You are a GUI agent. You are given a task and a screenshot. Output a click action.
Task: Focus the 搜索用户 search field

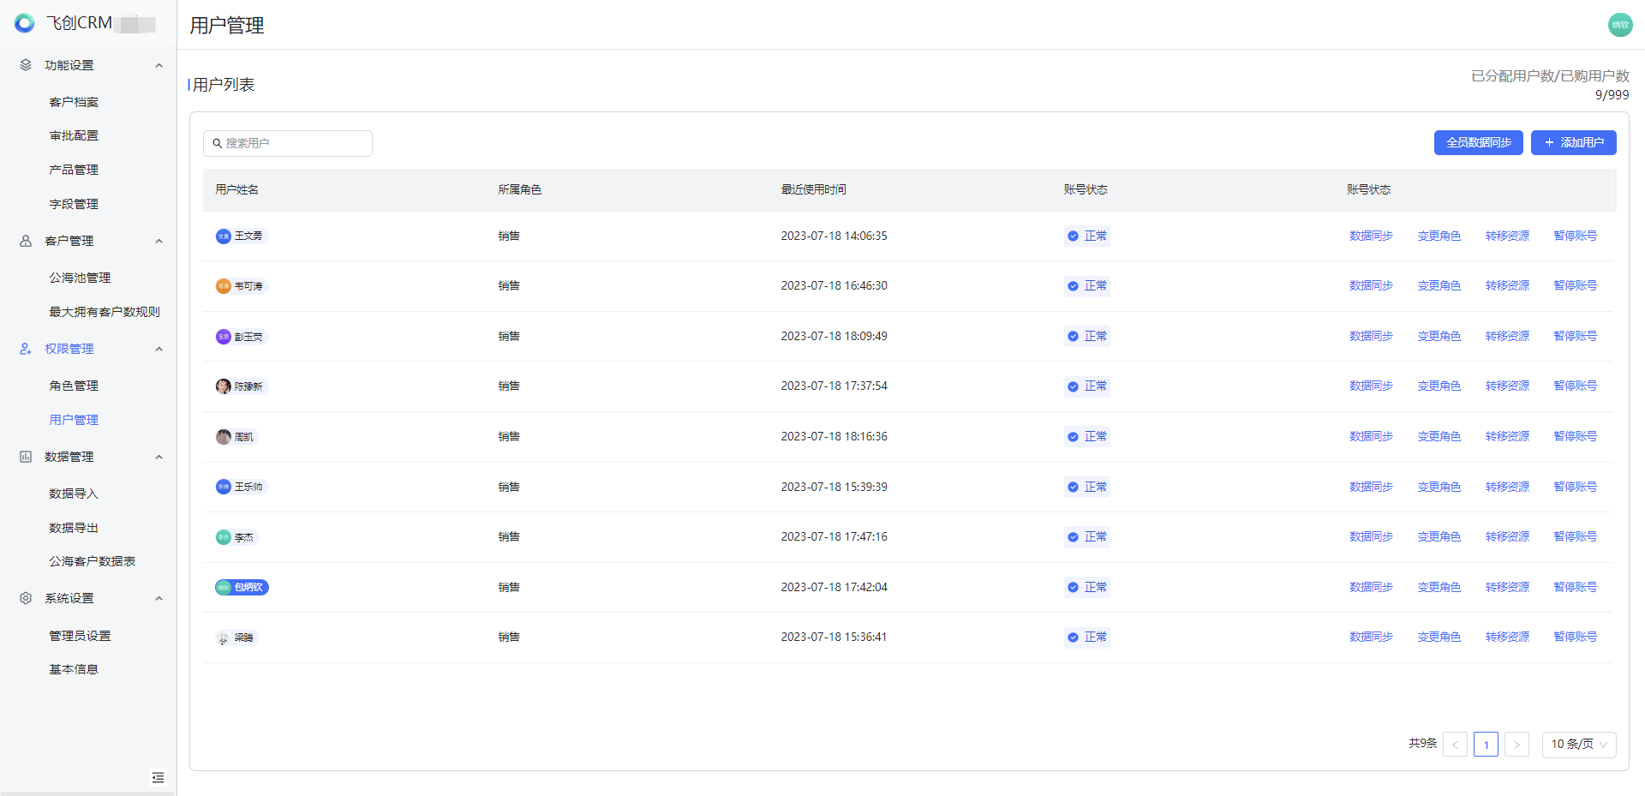(288, 143)
